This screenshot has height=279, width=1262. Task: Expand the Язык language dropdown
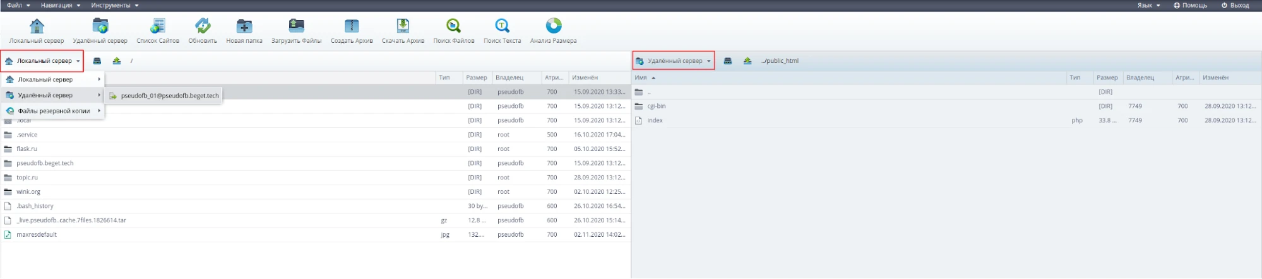[1148, 6]
